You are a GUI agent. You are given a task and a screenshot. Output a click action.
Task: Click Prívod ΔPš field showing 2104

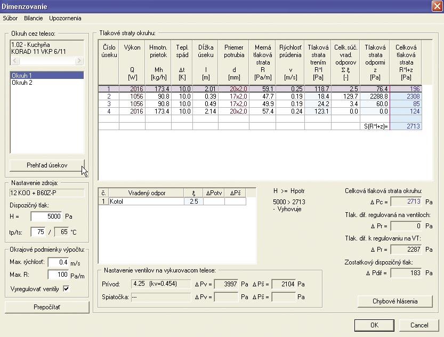(284, 284)
